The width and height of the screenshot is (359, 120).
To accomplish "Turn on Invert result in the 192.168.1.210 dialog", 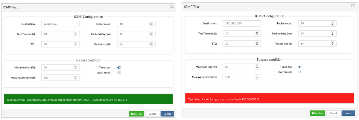I will pyautogui.click(x=300, y=72).
